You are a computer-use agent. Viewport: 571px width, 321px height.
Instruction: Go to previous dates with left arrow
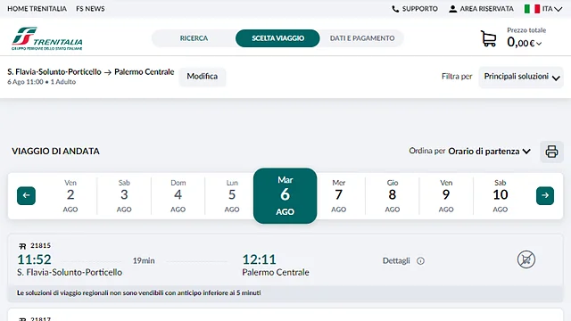point(26,196)
